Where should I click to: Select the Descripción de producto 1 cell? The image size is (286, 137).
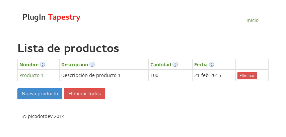click(x=91, y=75)
